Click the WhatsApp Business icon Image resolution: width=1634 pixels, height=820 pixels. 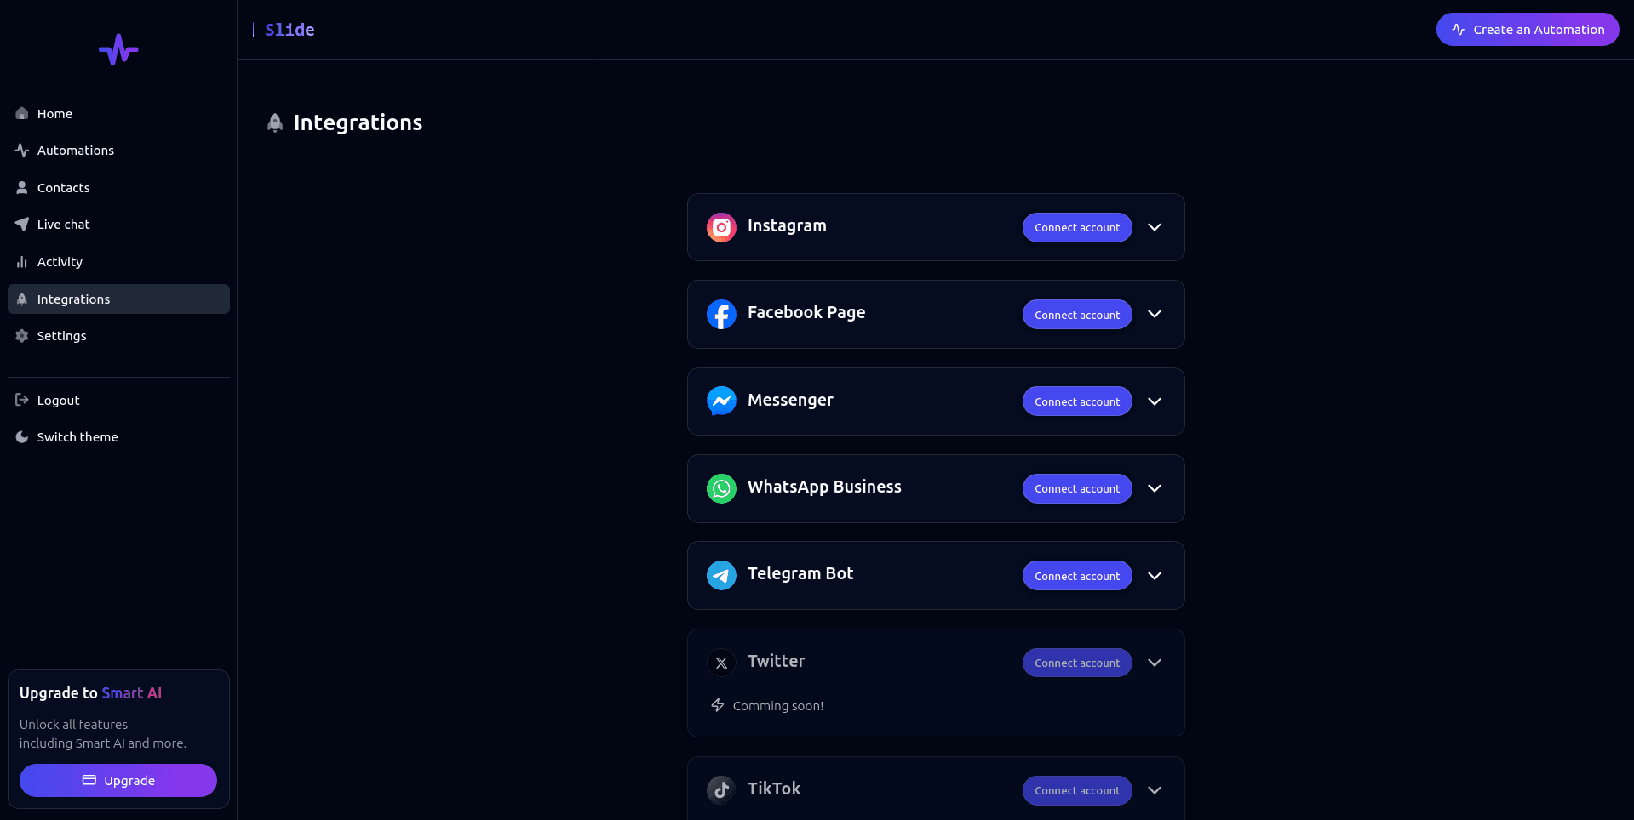pos(721,488)
